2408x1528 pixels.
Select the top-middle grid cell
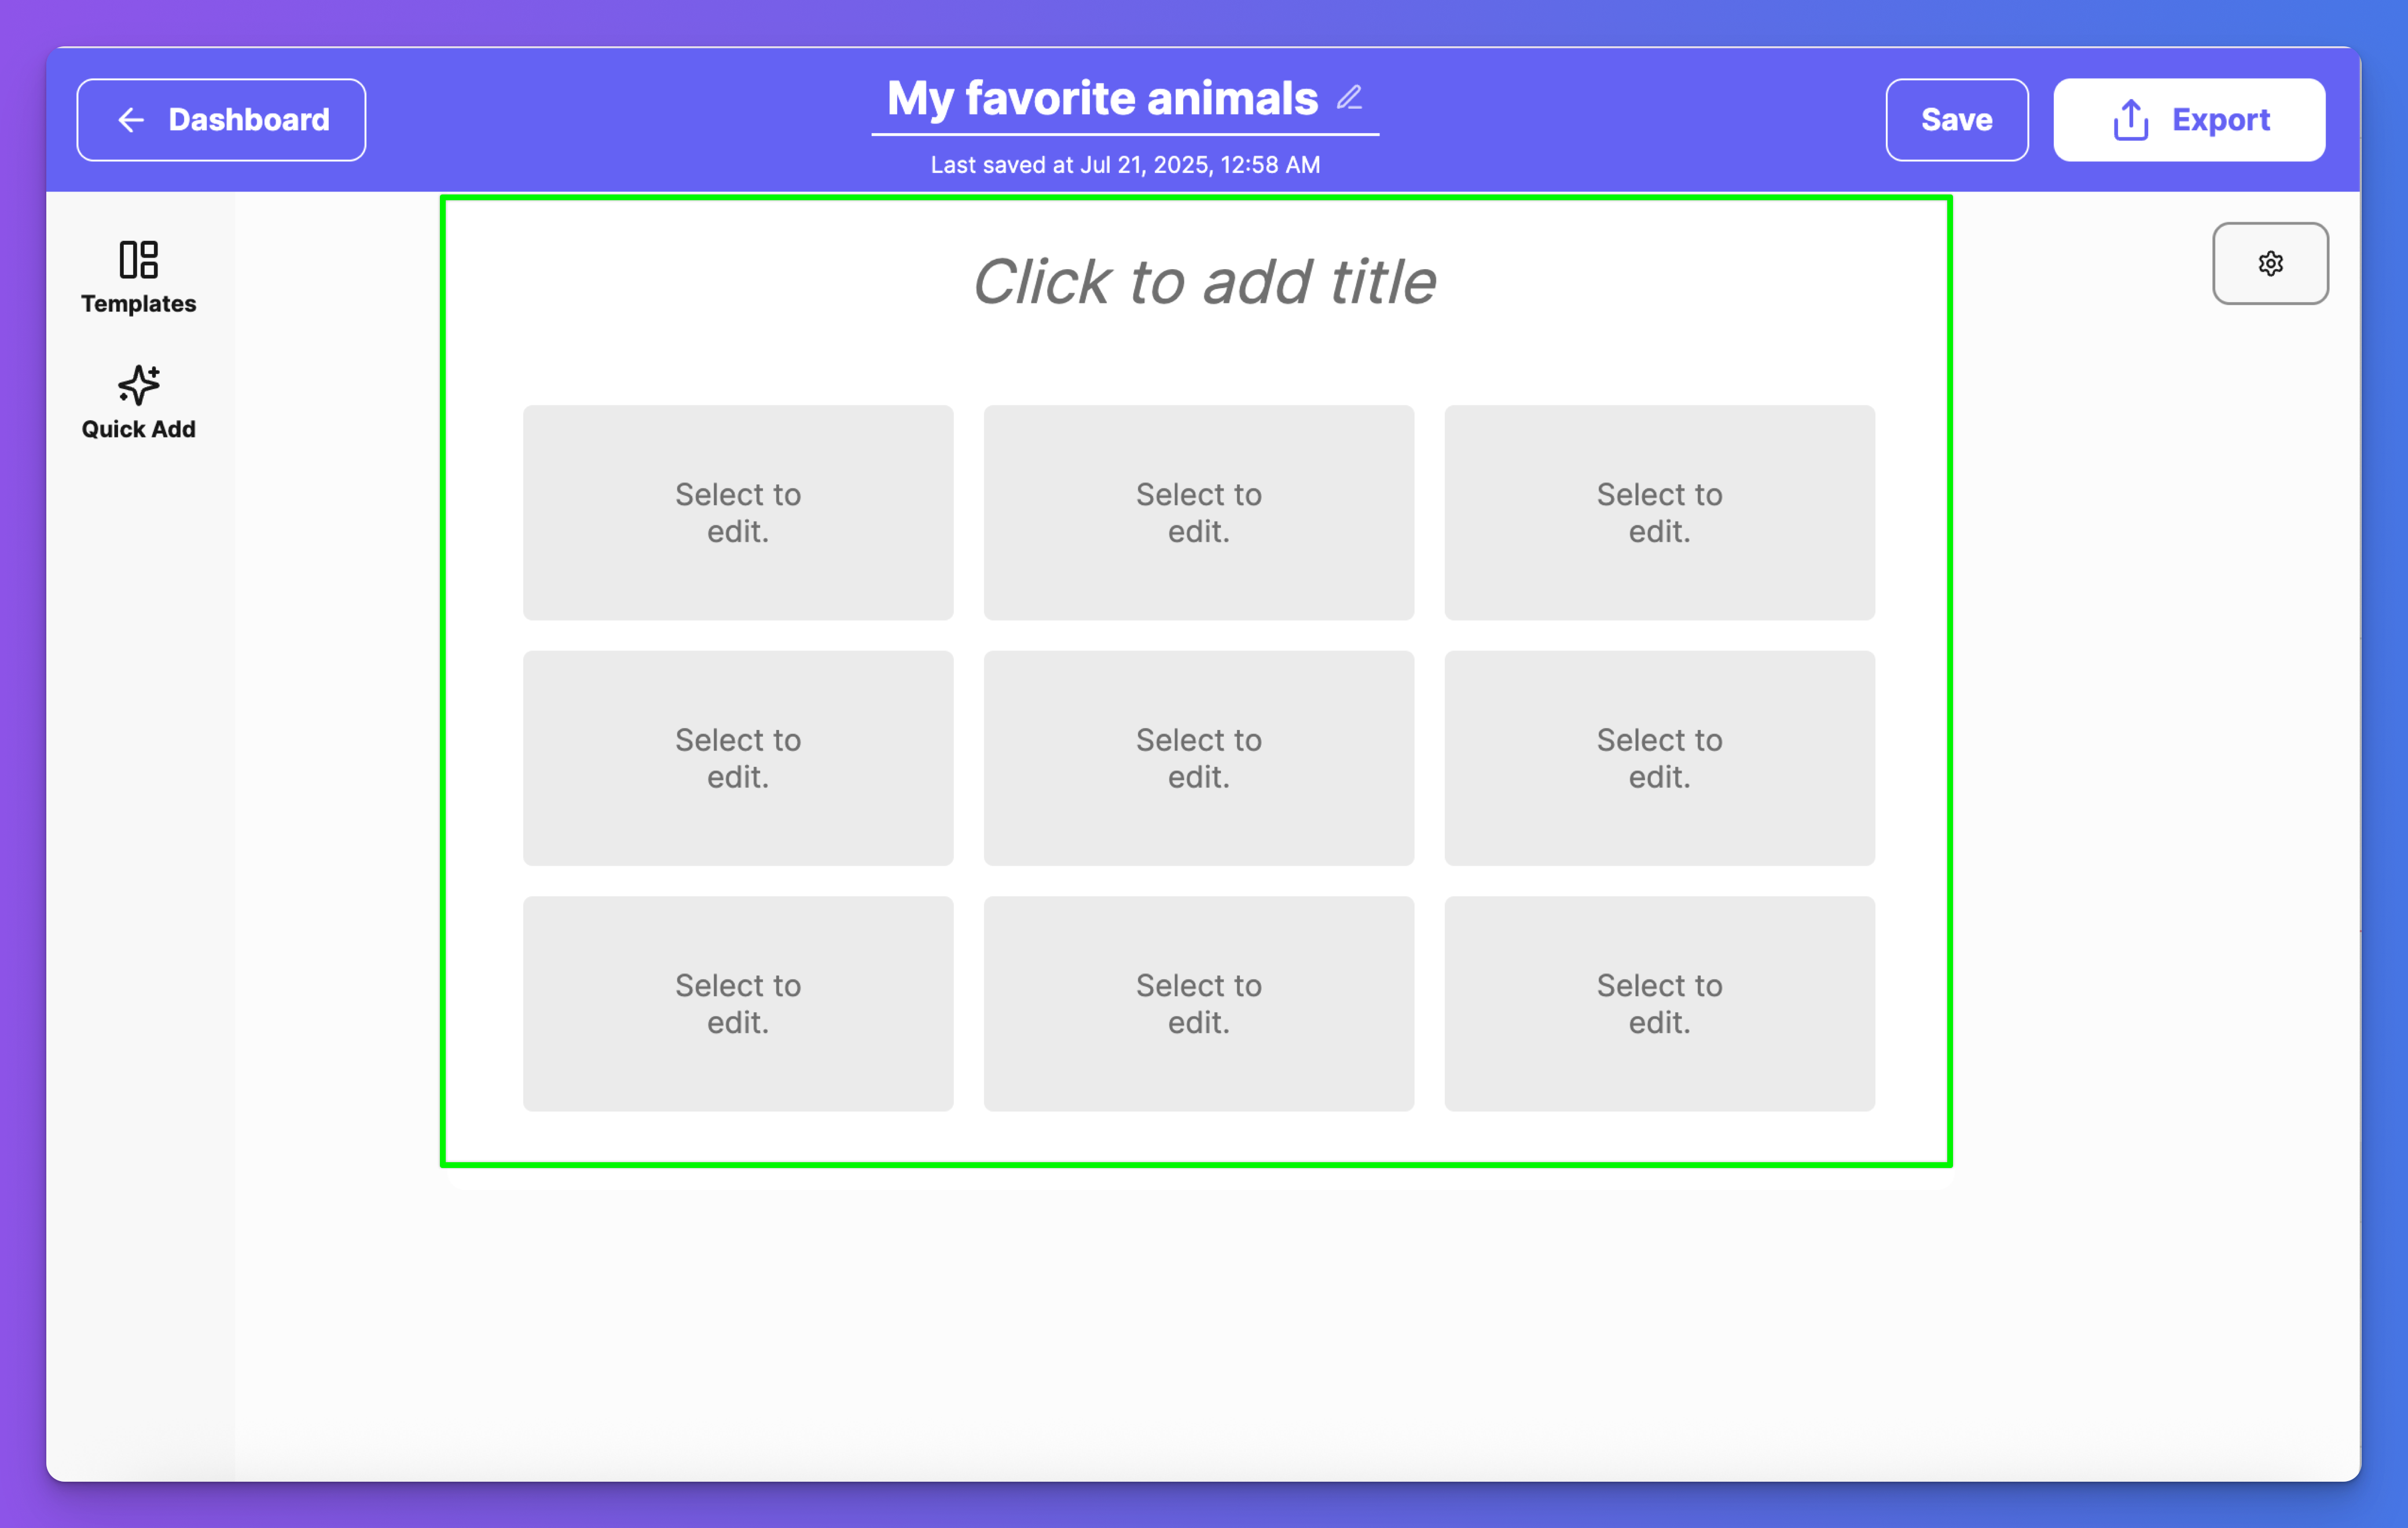(1199, 513)
